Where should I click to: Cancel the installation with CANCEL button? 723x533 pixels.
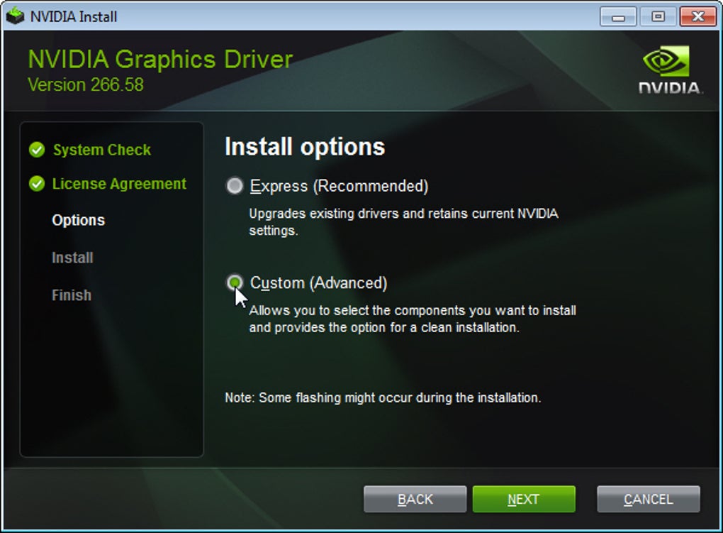pos(649,499)
